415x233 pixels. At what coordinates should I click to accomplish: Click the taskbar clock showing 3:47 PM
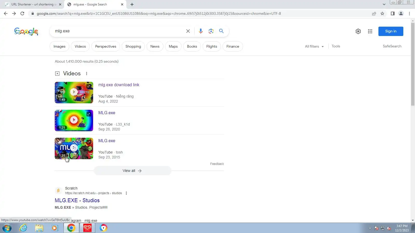[x=402, y=228]
